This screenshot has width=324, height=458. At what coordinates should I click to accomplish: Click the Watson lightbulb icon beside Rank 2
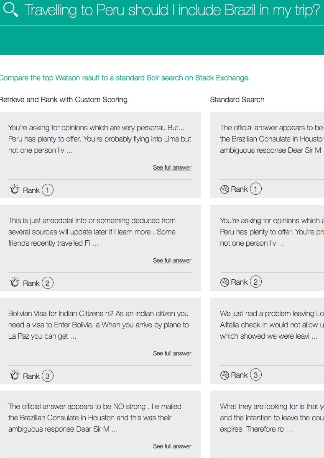click(x=14, y=283)
